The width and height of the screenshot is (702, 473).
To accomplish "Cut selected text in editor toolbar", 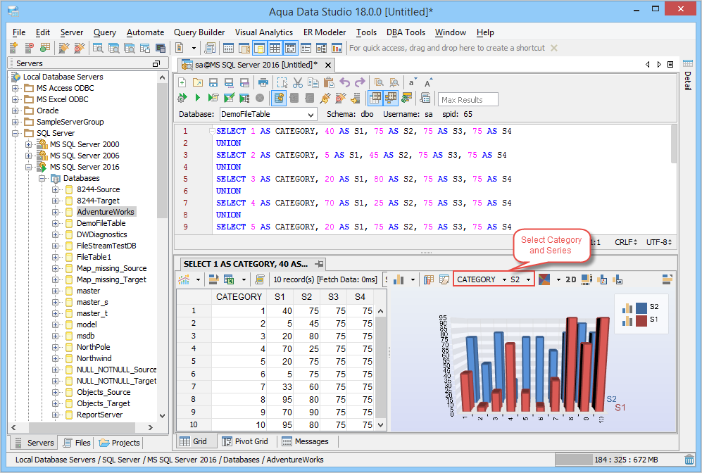I will click(298, 82).
